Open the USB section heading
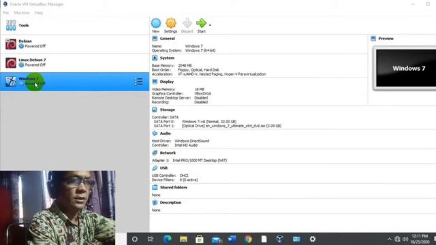Screen dimensions: 436x245 point(163,168)
